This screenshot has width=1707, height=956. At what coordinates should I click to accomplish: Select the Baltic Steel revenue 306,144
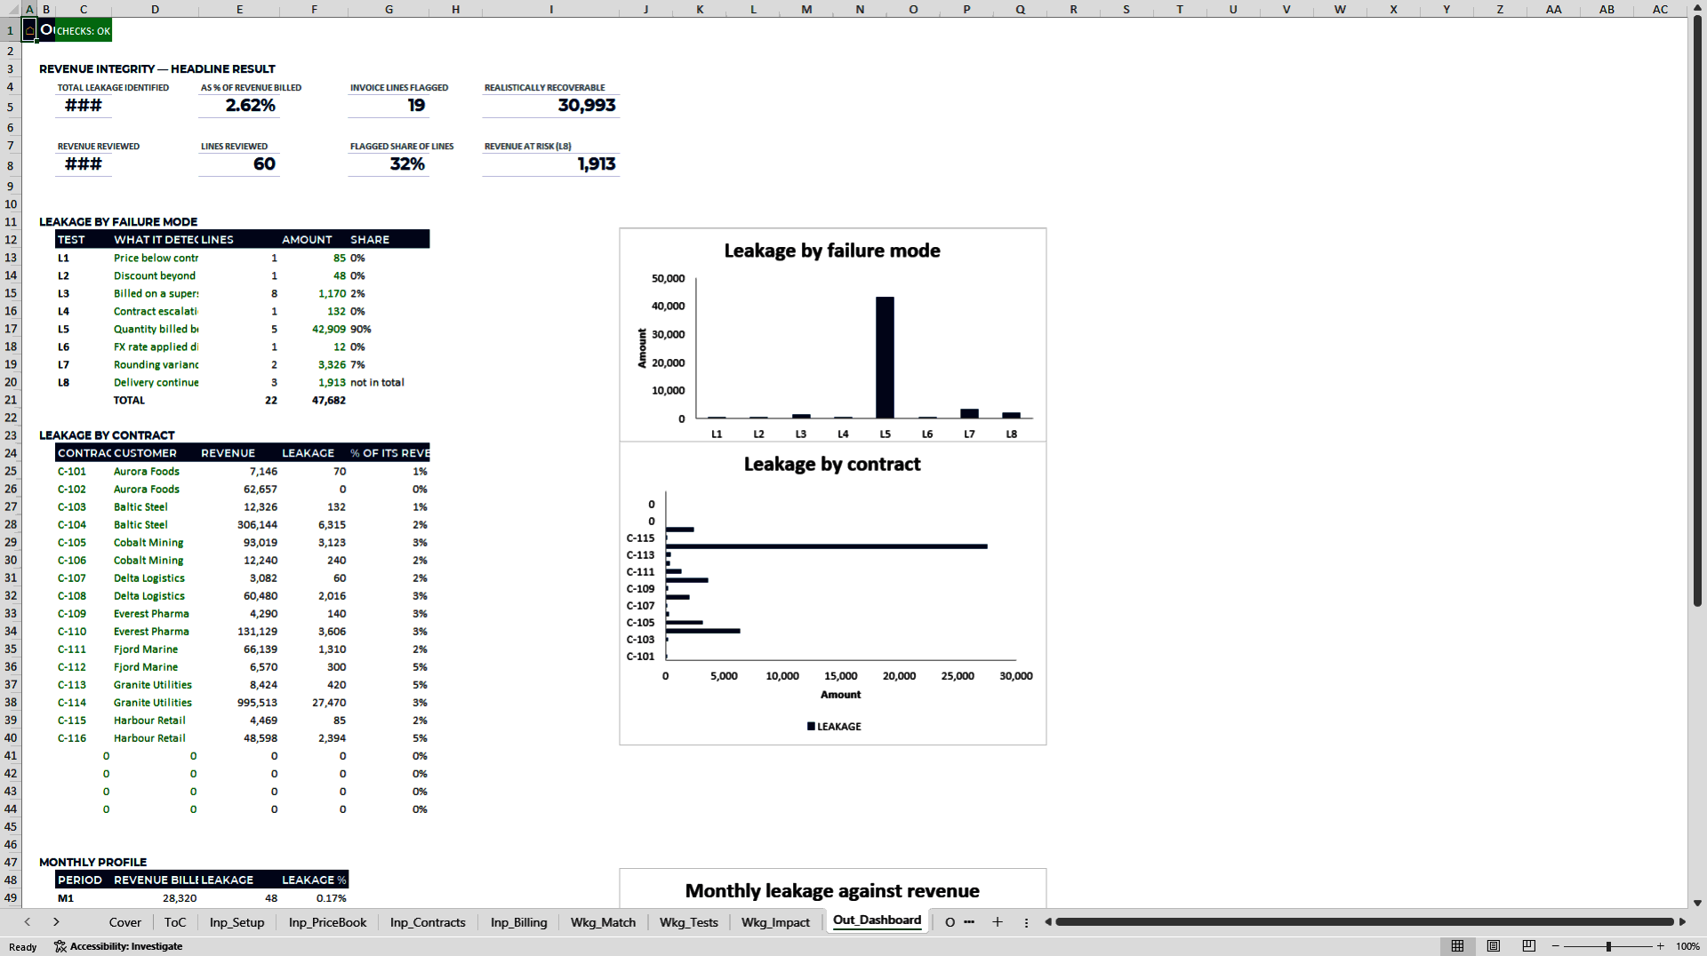click(x=239, y=524)
